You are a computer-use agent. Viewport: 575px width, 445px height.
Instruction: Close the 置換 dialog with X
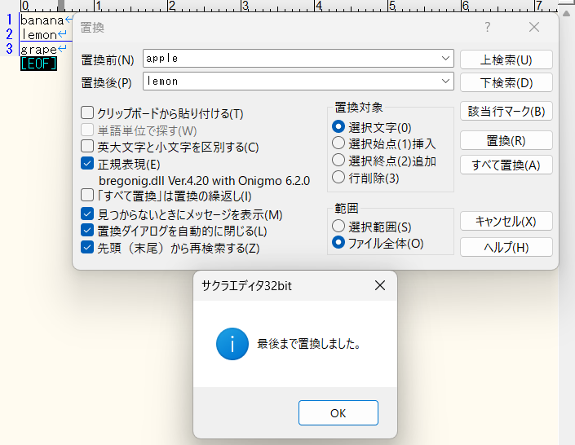[534, 27]
